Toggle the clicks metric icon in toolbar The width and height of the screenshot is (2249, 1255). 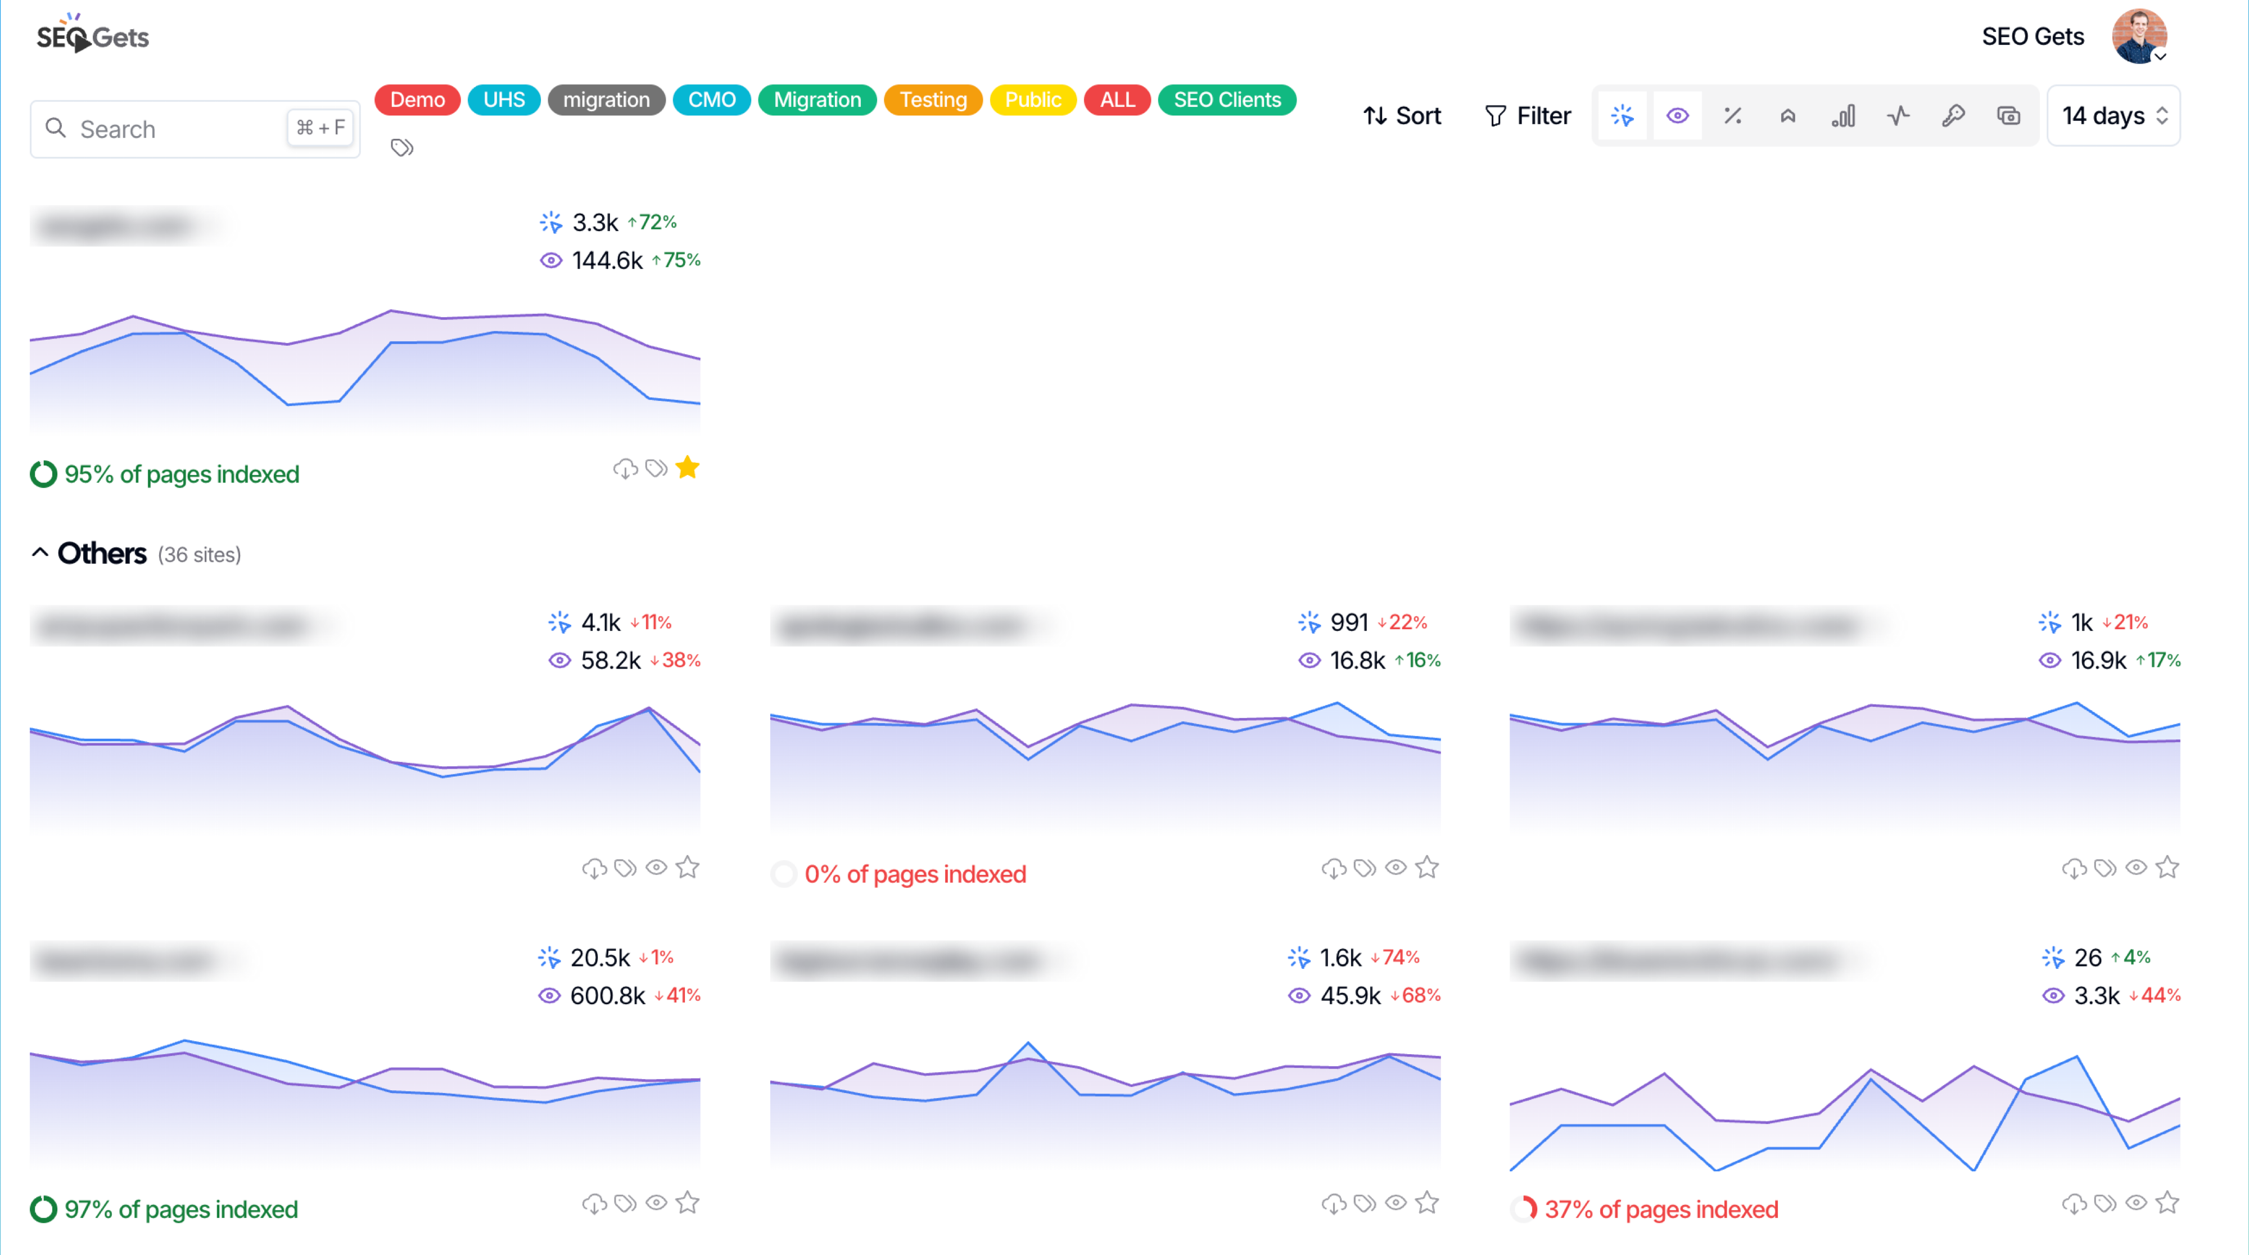1622,115
